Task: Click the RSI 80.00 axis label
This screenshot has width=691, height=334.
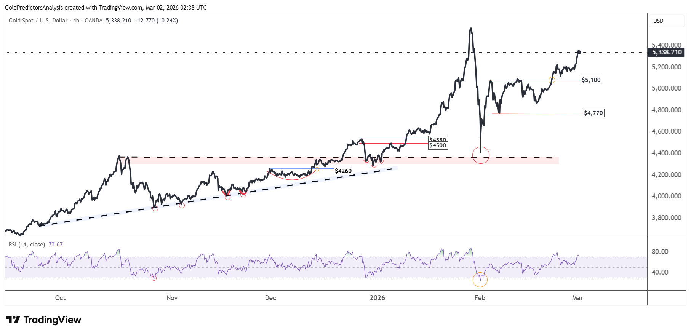Action: [660, 252]
